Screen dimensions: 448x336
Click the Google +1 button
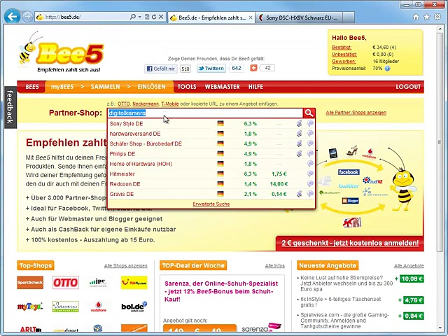(253, 69)
